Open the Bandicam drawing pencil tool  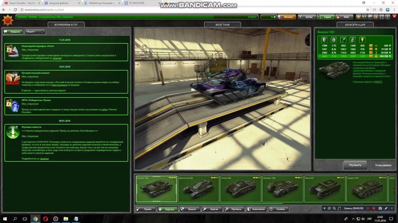click(386, 208)
